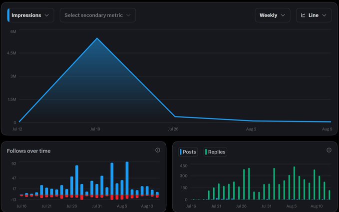Click the Impressions line point at Aug 2
The width and height of the screenshot is (339, 212).
point(253,120)
